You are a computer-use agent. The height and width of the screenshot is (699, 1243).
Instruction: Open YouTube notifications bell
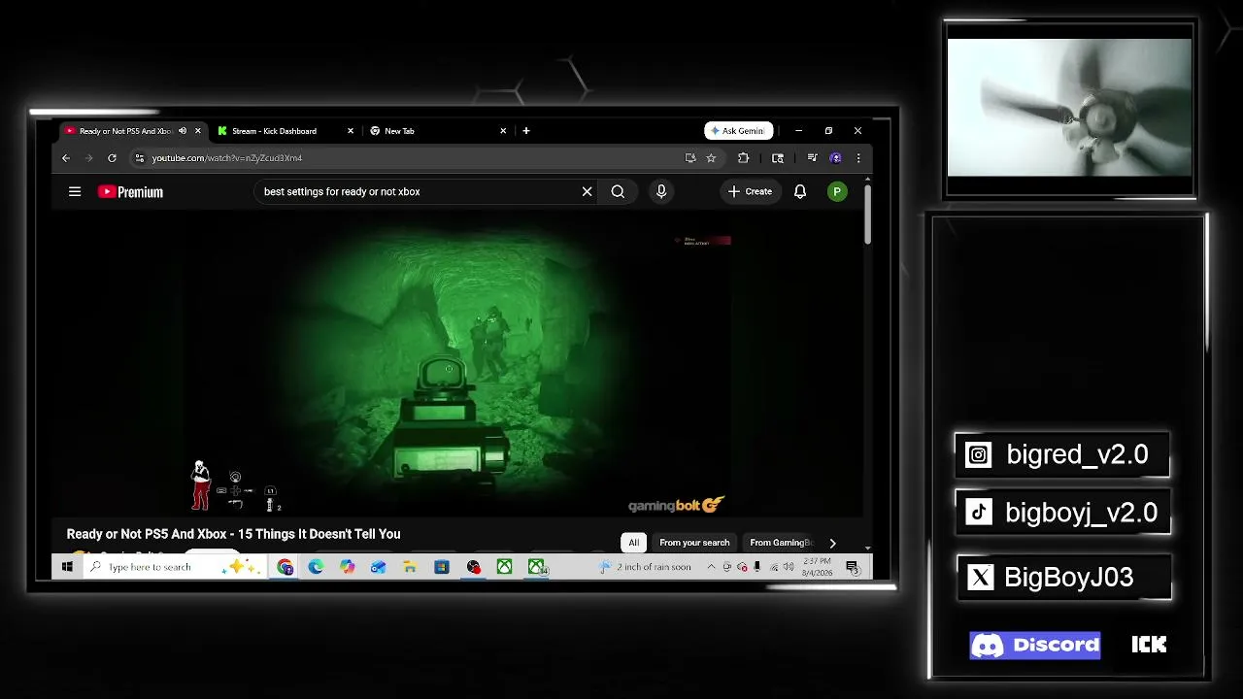click(800, 191)
